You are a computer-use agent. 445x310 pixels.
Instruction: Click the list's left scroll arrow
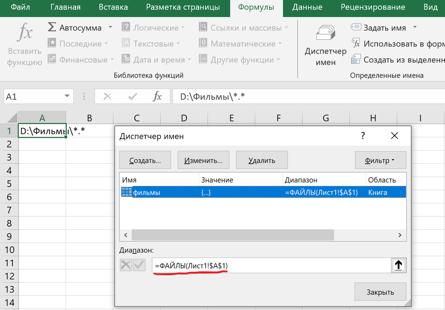(x=125, y=235)
